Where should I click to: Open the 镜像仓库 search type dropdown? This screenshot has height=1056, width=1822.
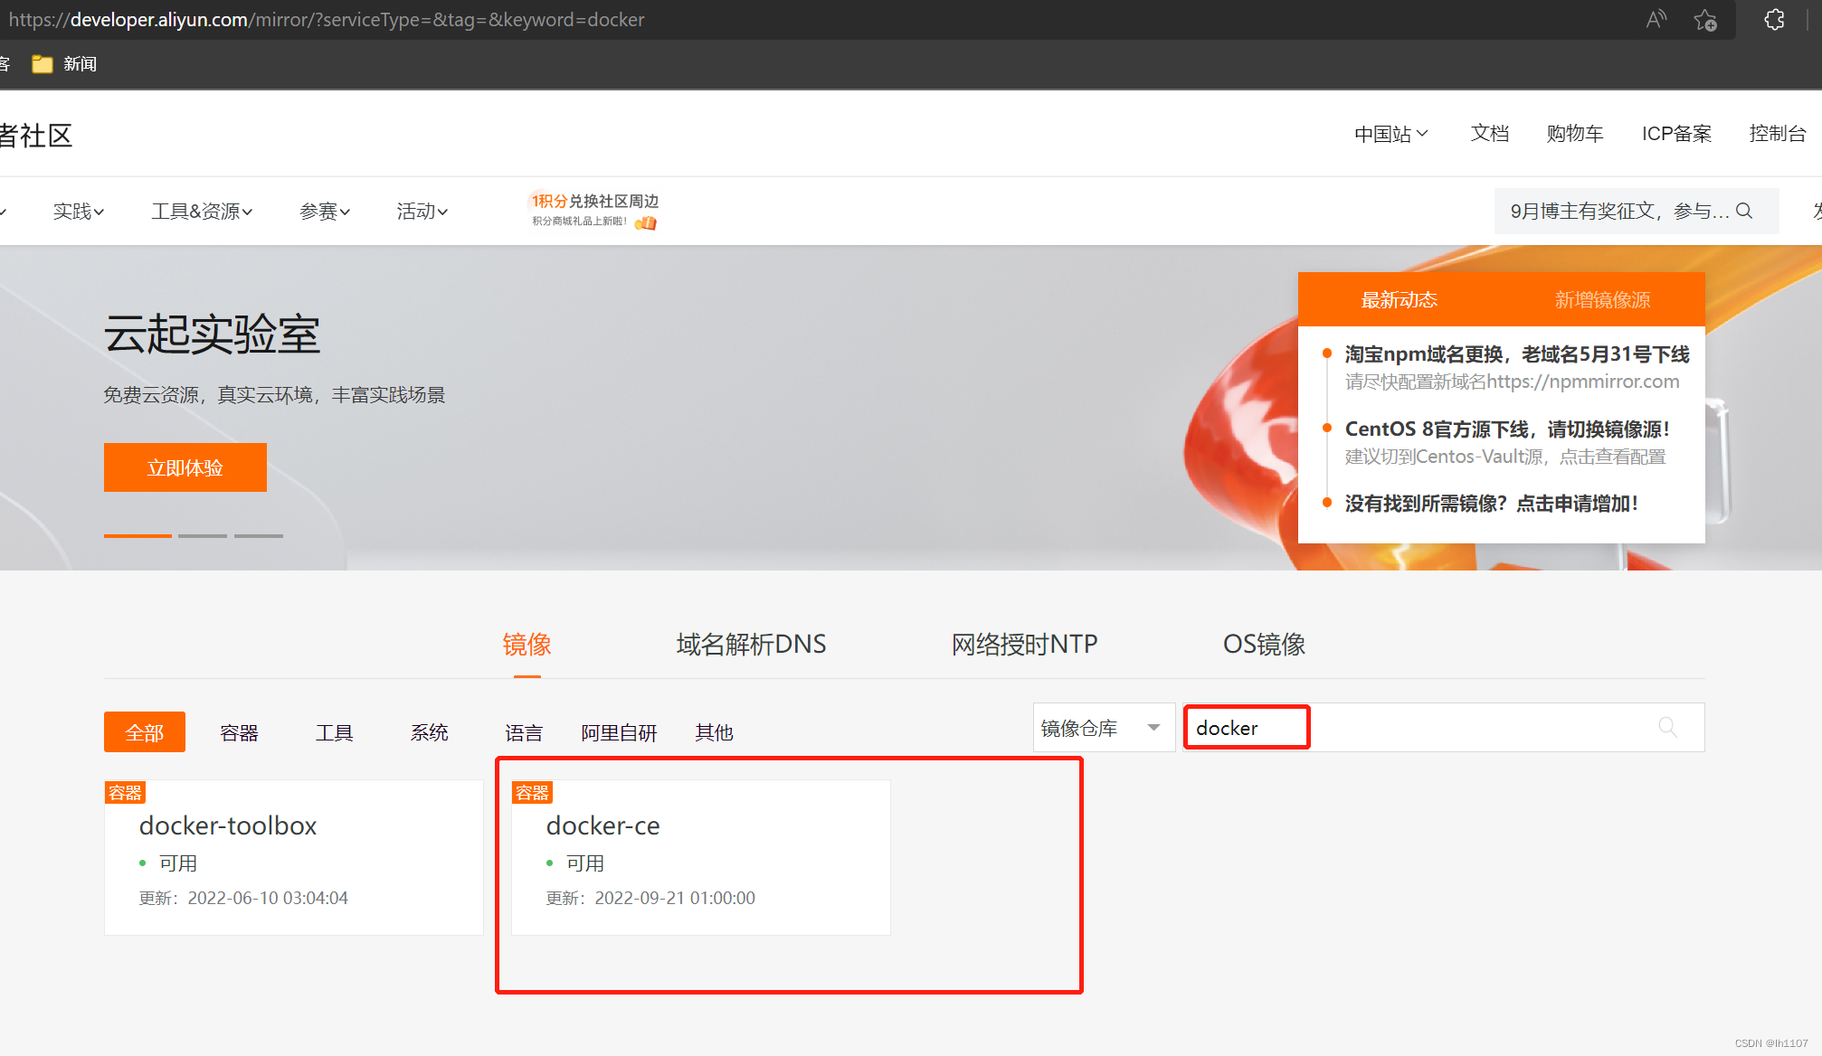[1104, 728]
